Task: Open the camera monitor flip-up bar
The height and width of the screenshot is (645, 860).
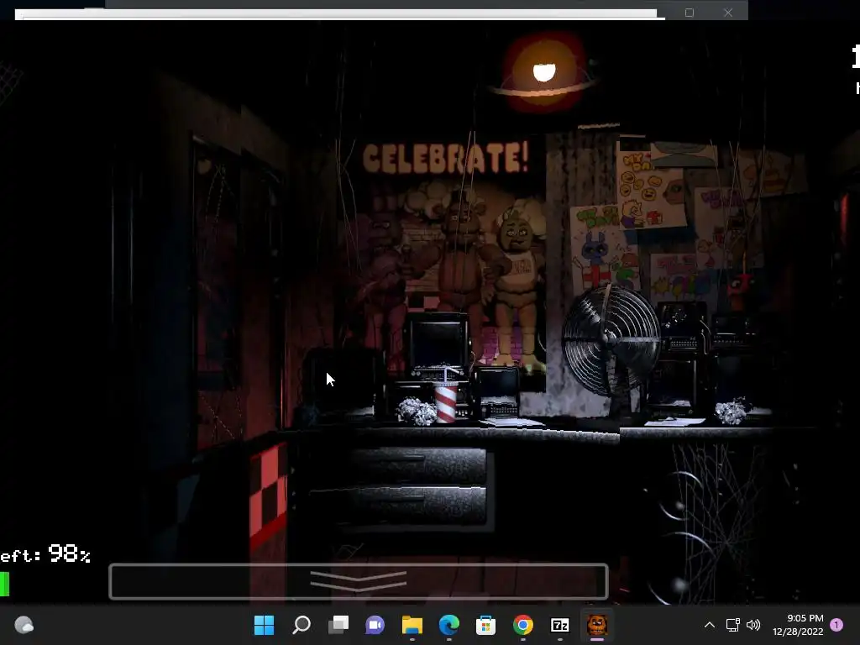Action: pos(358,581)
